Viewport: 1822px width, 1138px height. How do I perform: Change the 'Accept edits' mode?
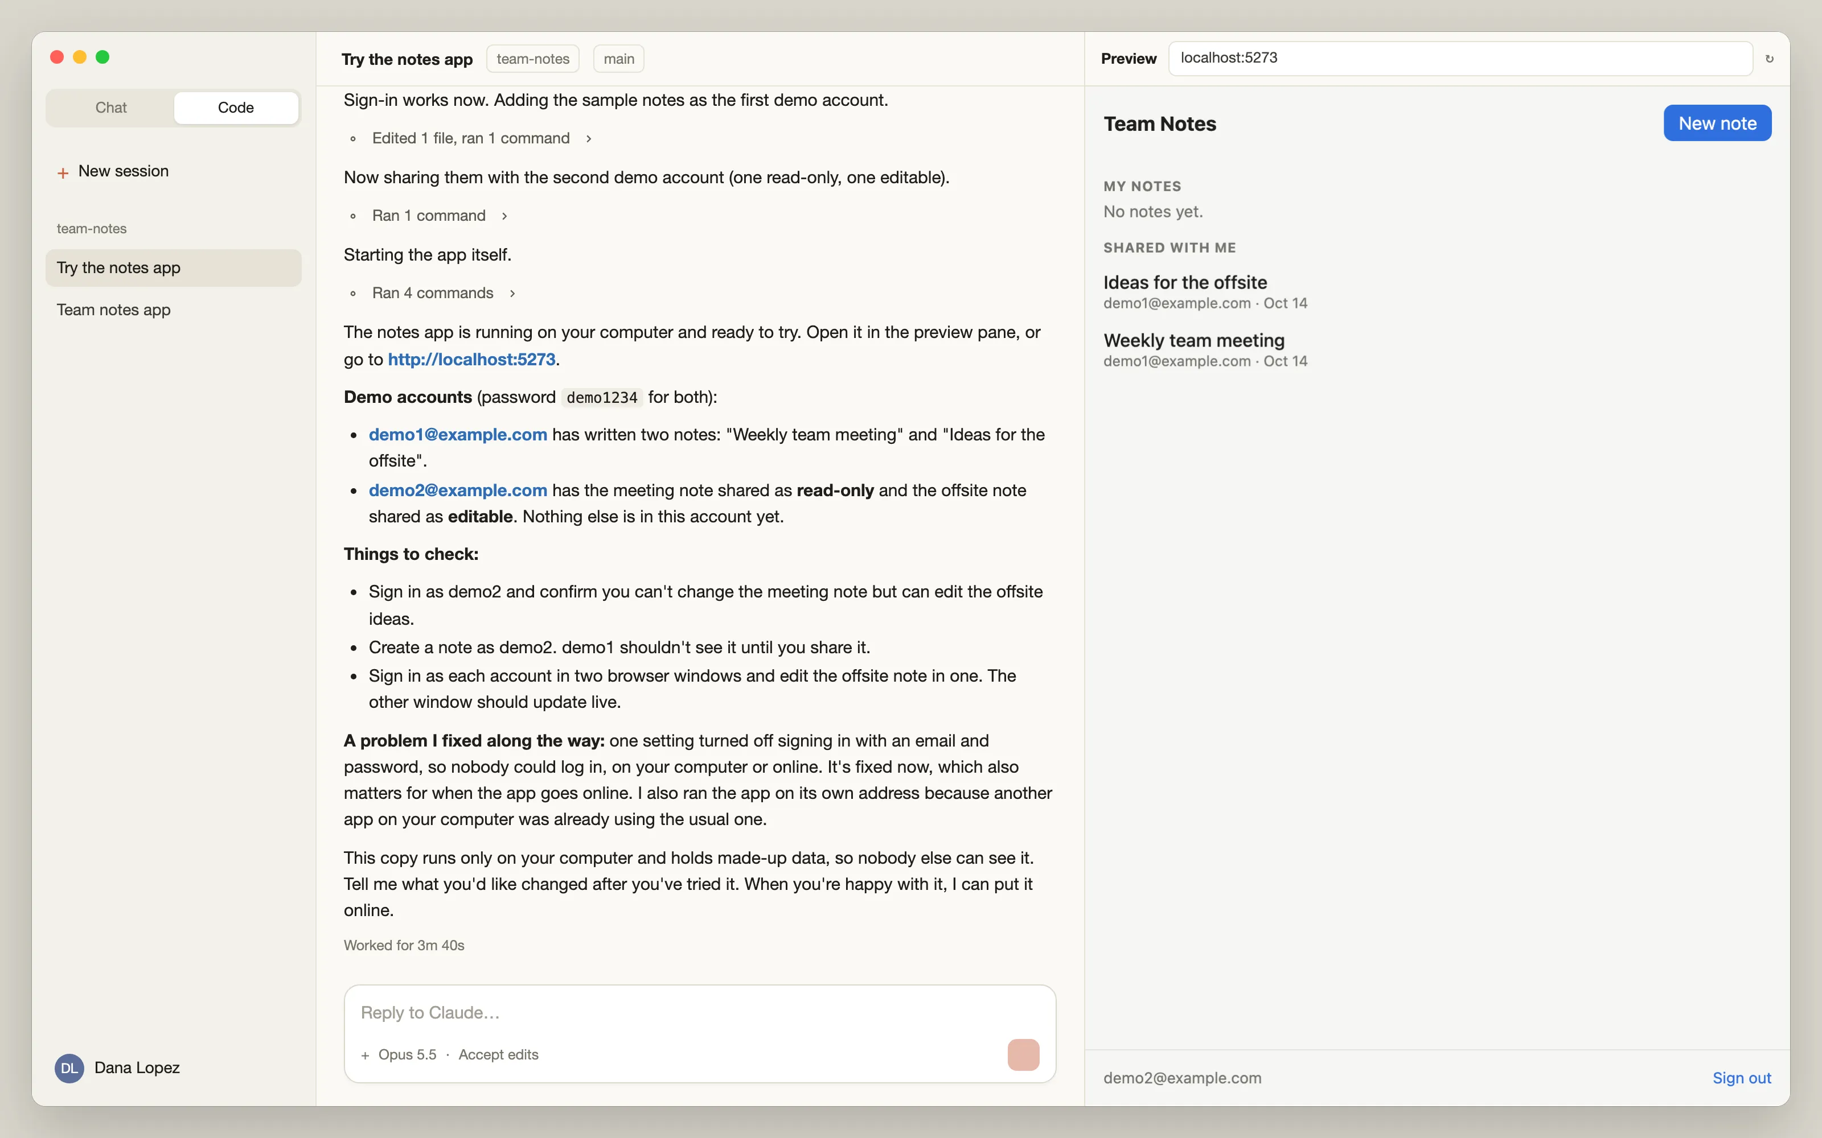click(x=498, y=1054)
